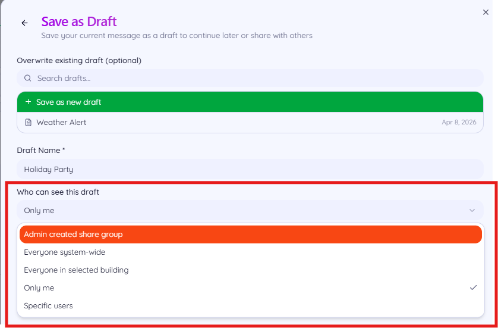Select the Weather Alert draft text
498x328 pixels.
tap(61, 123)
